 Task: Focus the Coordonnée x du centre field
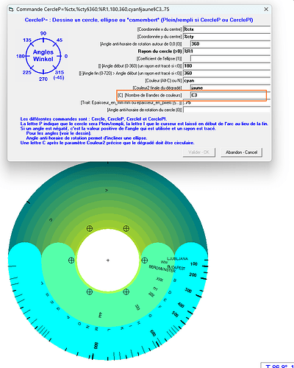tap(226, 29)
